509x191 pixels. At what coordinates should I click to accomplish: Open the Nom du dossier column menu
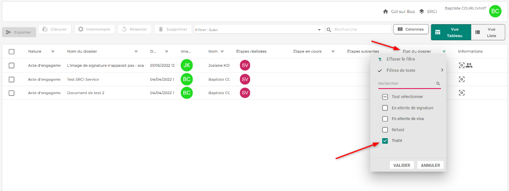pyautogui.click(x=136, y=51)
